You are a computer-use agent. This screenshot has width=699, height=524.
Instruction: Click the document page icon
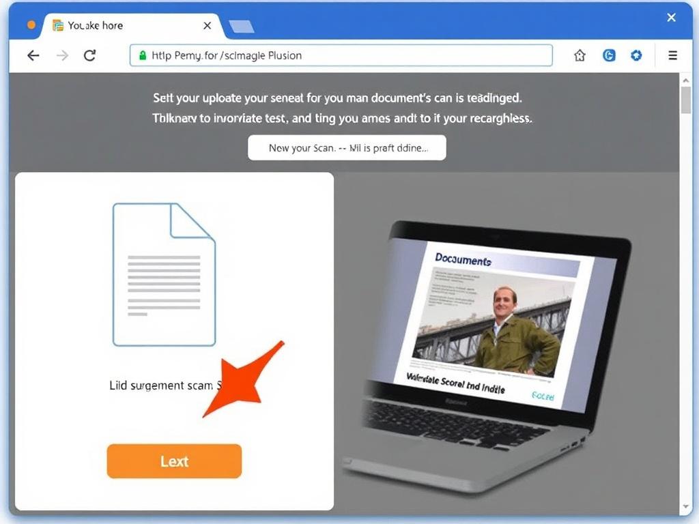(164, 274)
